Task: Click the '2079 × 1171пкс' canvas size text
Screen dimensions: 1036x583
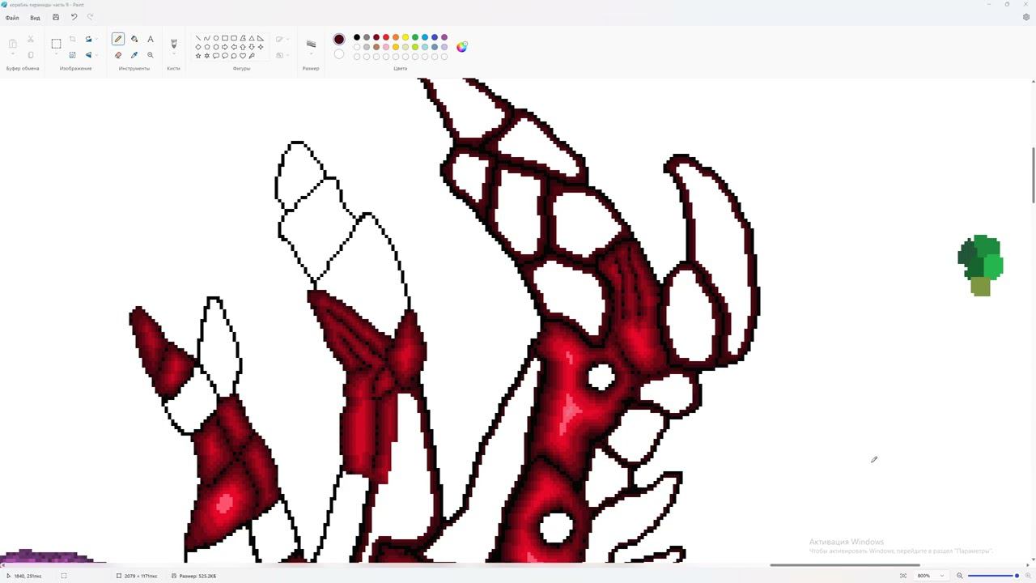Action: pyautogui.click(x=140, y=576)
